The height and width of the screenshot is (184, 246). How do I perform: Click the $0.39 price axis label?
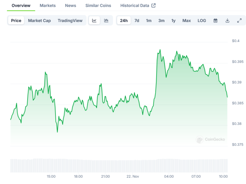point(237,82)
